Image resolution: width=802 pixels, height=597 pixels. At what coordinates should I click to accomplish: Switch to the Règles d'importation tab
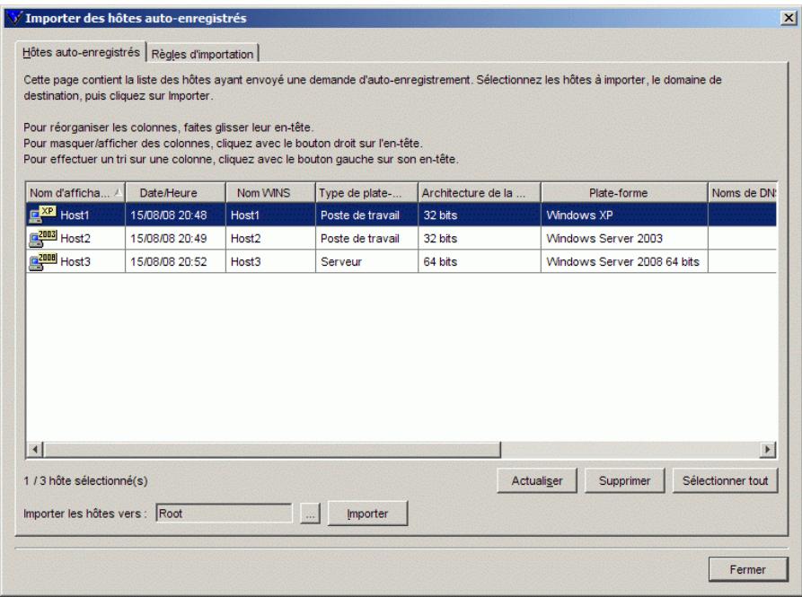(x=203, y=54)
